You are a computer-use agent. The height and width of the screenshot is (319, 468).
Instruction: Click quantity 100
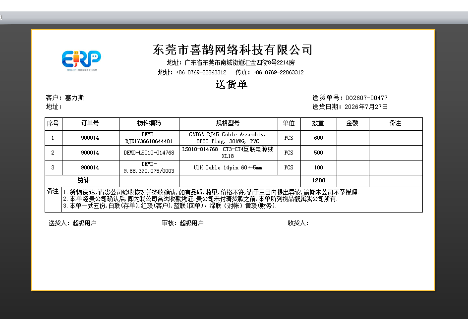pyautogui.click(x=318, y=167)
